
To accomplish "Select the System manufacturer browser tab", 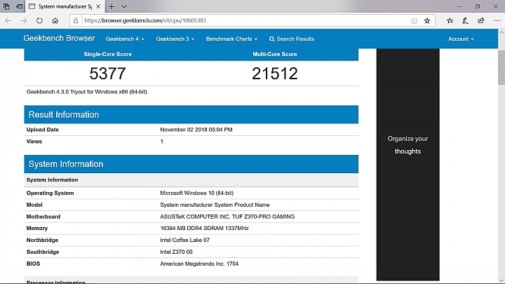I will (x=65, y=6).
